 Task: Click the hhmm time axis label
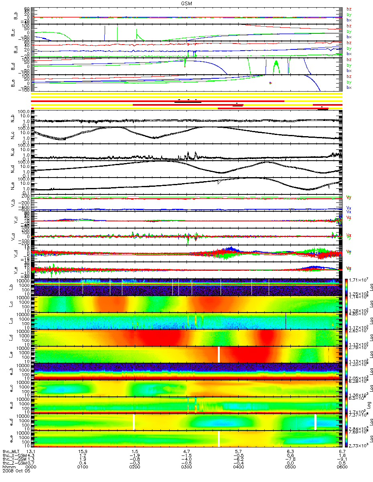tap(8, 467)
